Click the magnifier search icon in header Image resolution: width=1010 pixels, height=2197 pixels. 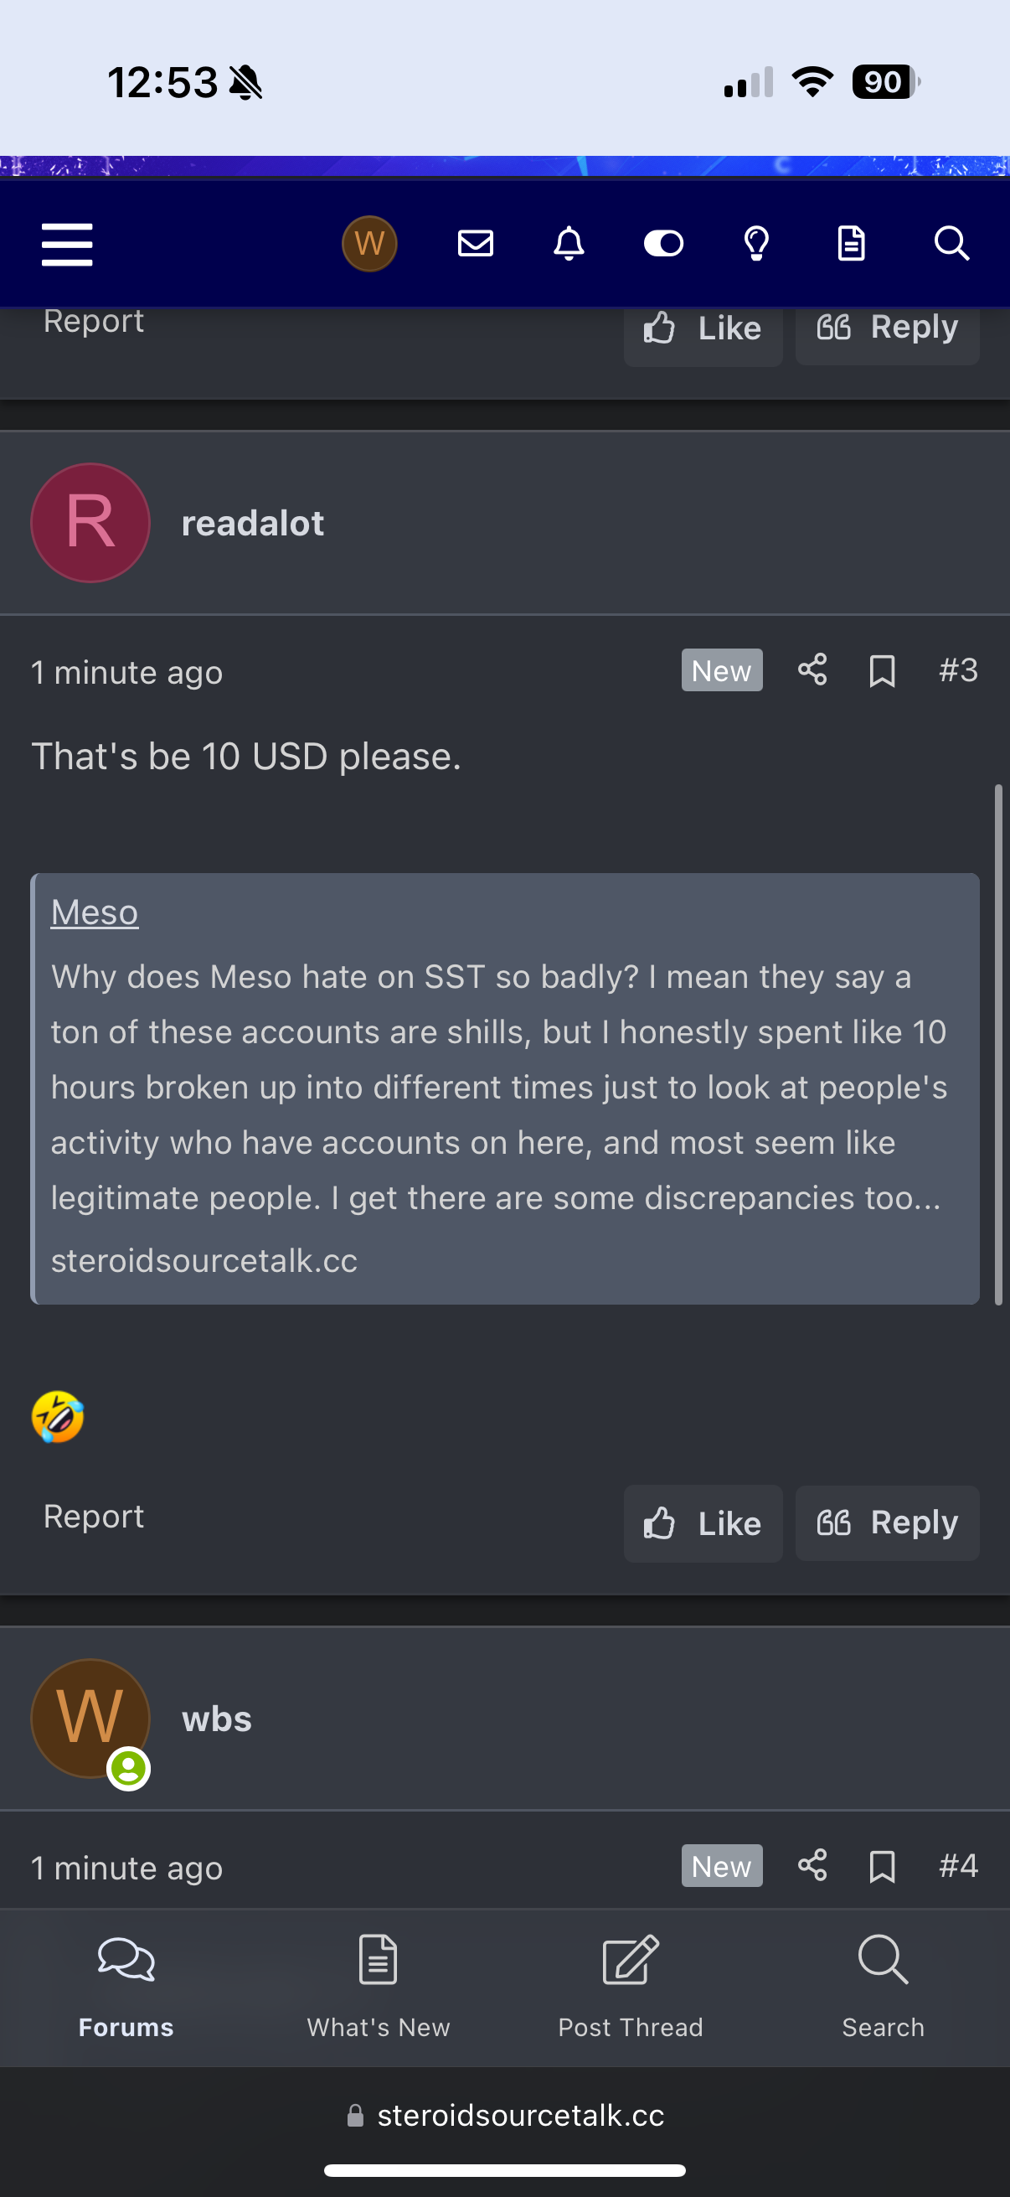pos(951,244)
